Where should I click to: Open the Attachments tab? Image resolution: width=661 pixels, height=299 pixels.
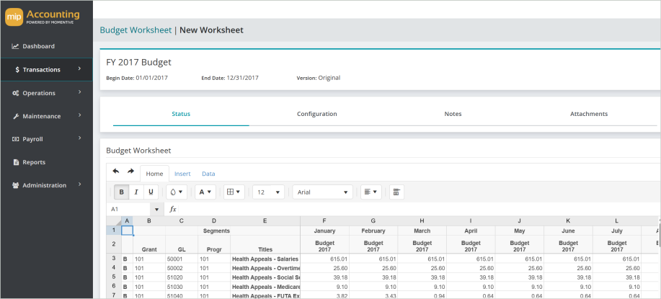coord(588,114)
